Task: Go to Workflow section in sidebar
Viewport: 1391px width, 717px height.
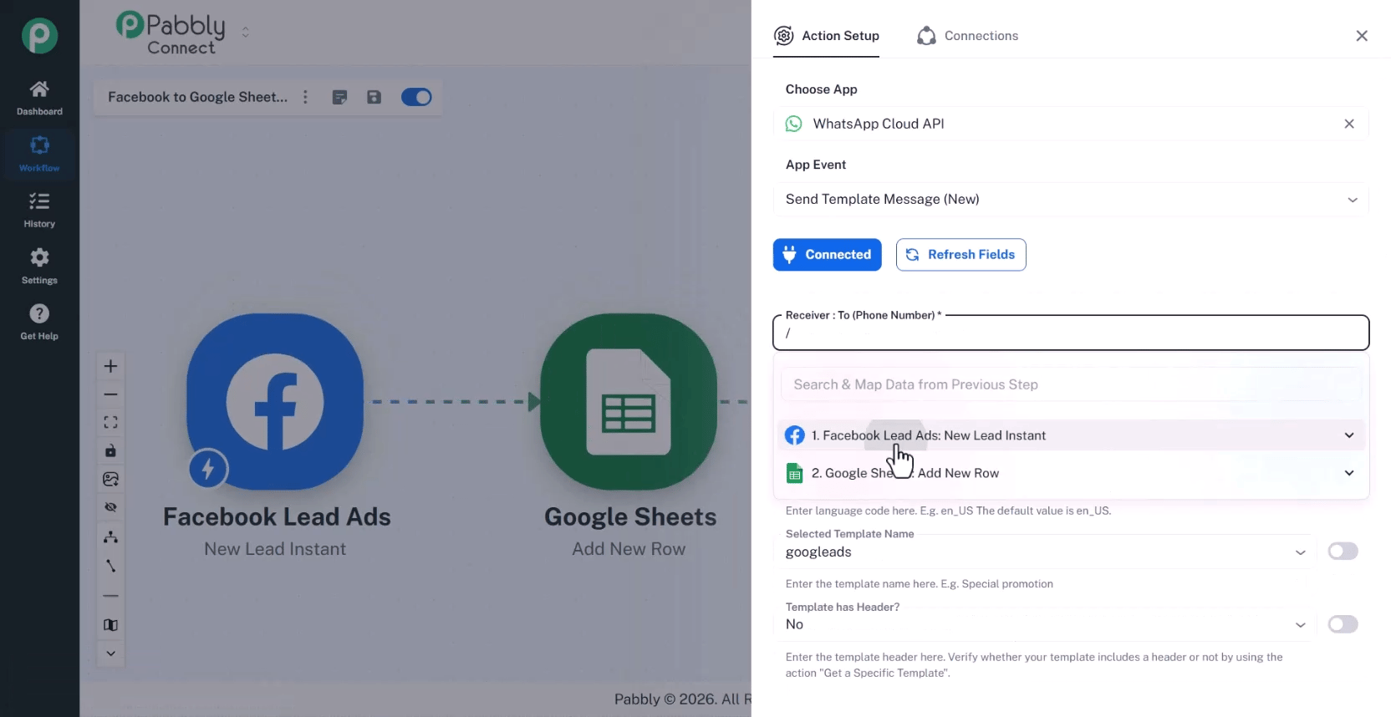Action: click(x=39, y=154)
